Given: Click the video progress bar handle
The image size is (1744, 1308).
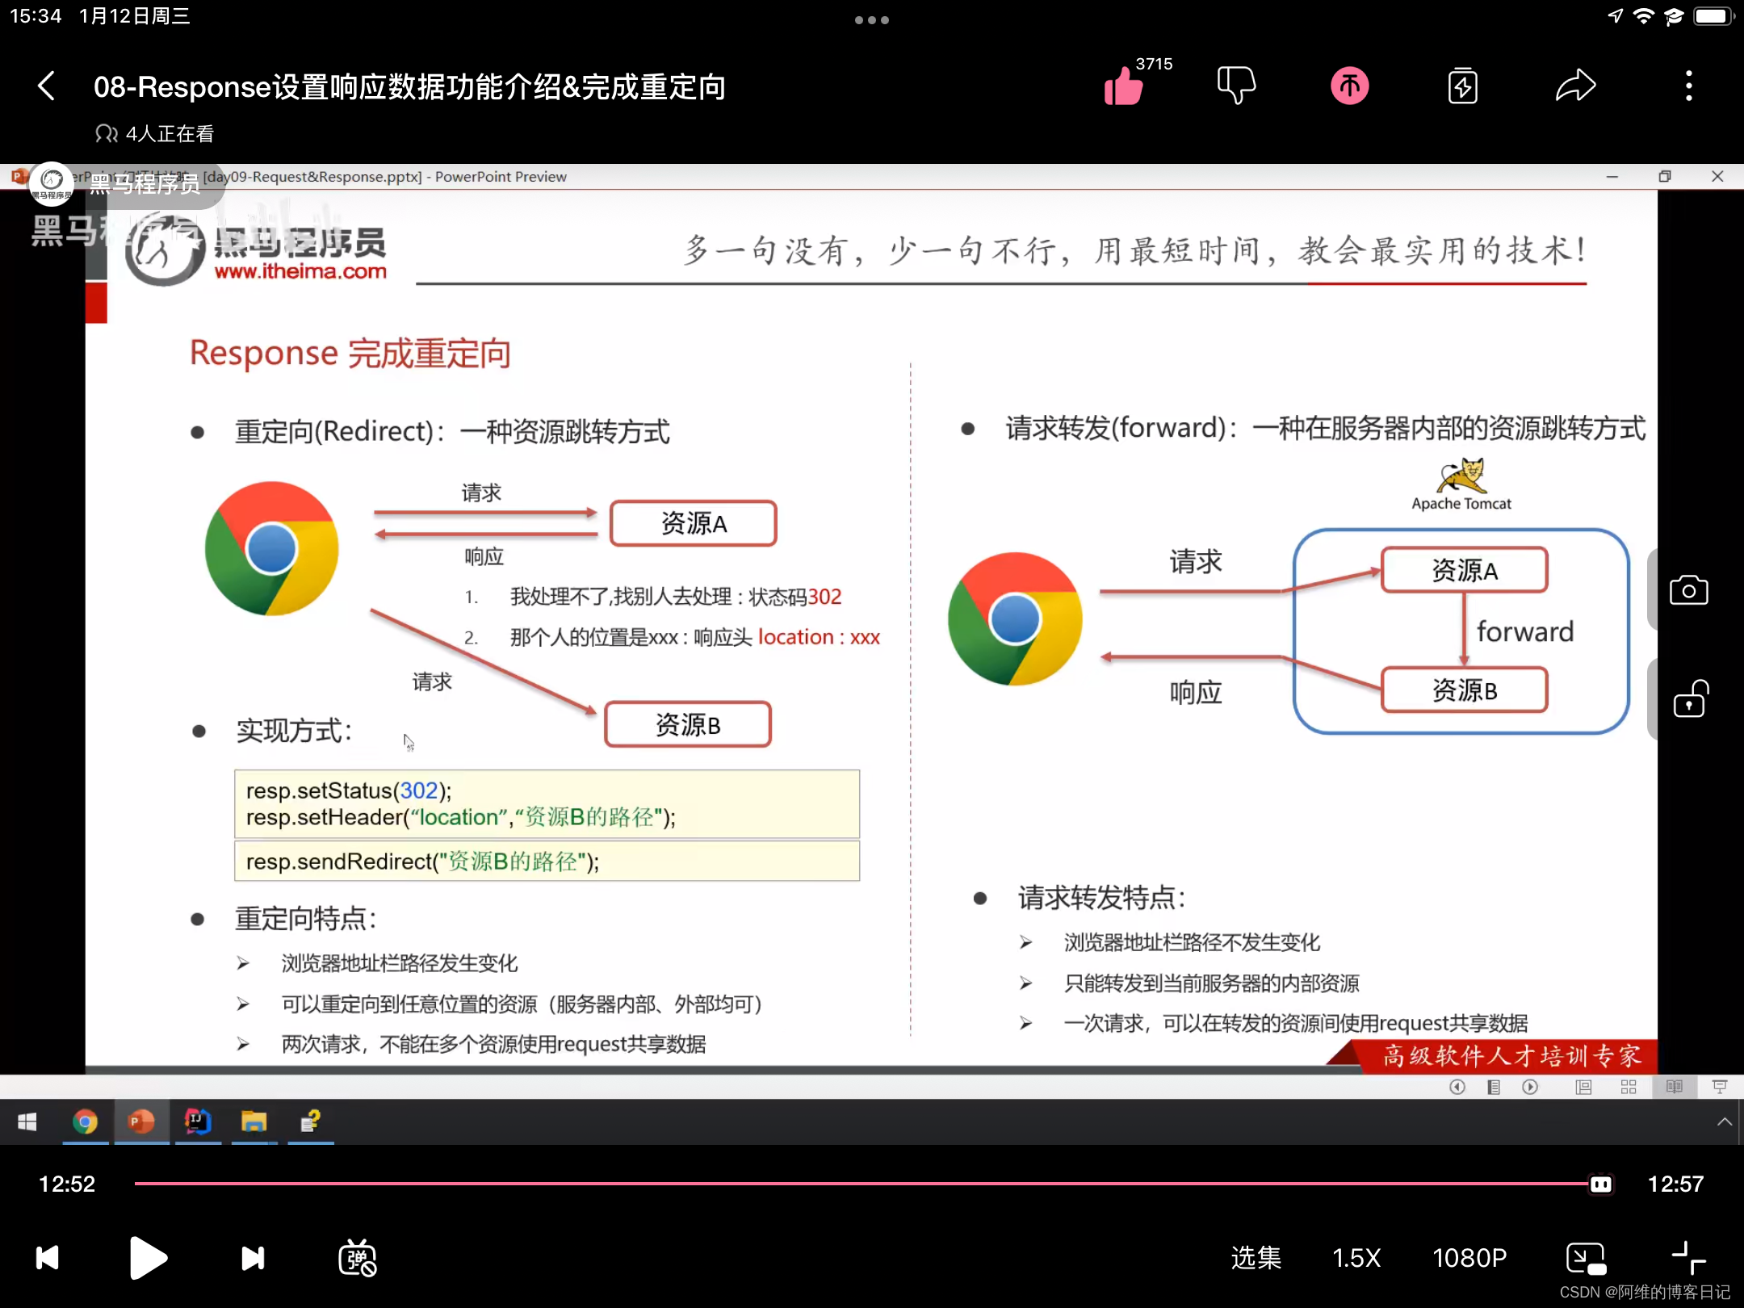Looking at the screenshot, I should pyautogui.click(x=1600, y=1184).
